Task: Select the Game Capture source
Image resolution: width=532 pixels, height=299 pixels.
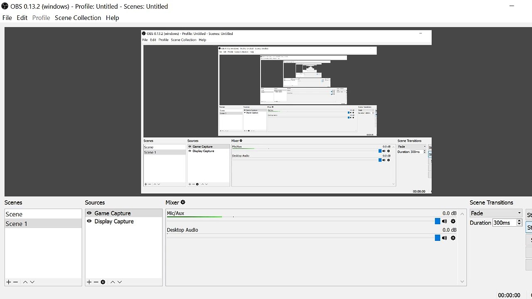Action: [124, 213]
